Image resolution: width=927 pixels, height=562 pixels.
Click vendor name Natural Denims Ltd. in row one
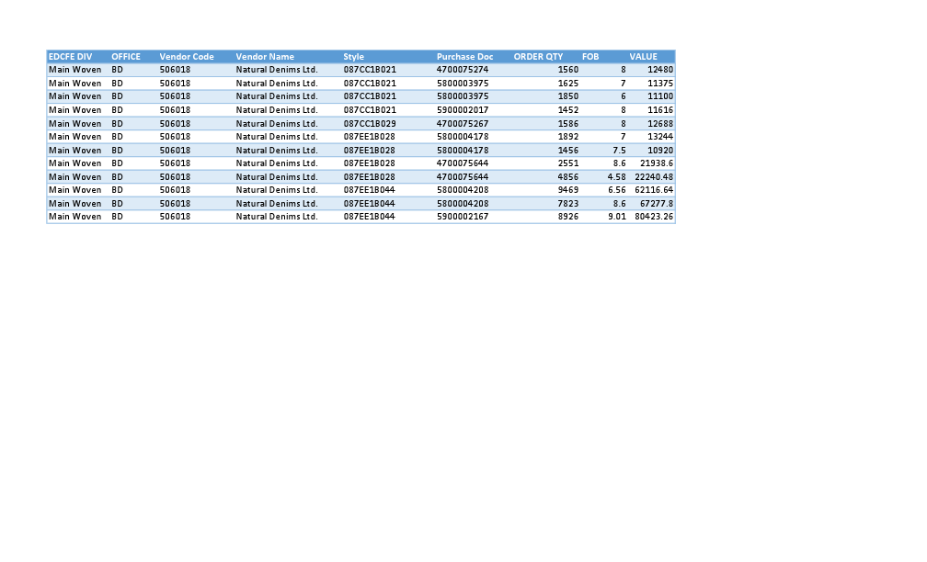(x=277, y=69)
